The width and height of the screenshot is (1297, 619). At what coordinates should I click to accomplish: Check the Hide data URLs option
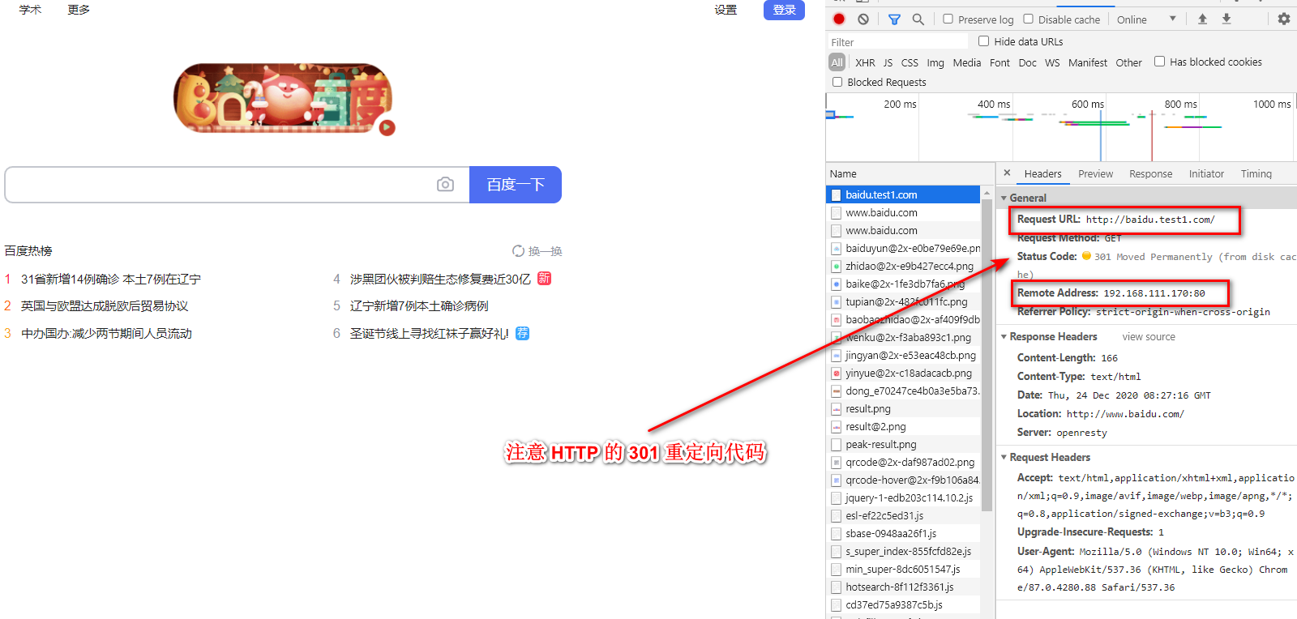click(983, 41)
